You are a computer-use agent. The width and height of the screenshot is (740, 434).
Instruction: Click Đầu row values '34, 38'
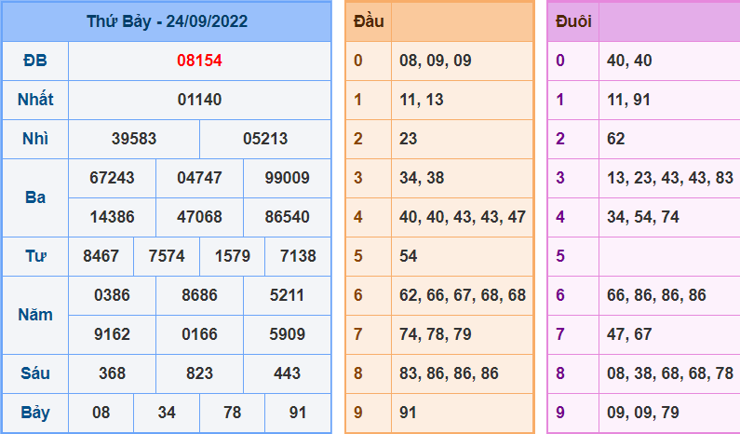[422, 178]
